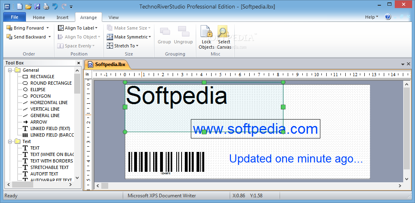Switch to the Insert ribbon tab
The height and width of the screenshot is (203, 415).
(x=62, y=17)
